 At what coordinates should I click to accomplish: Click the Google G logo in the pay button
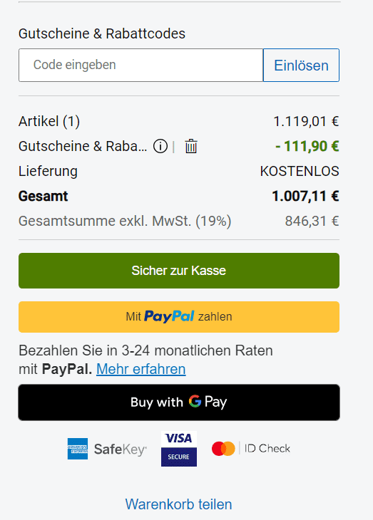click(195, 401)
